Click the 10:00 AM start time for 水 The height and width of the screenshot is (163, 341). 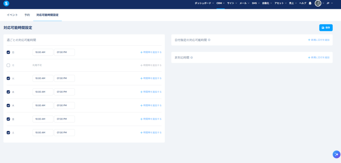pos(43,92)
